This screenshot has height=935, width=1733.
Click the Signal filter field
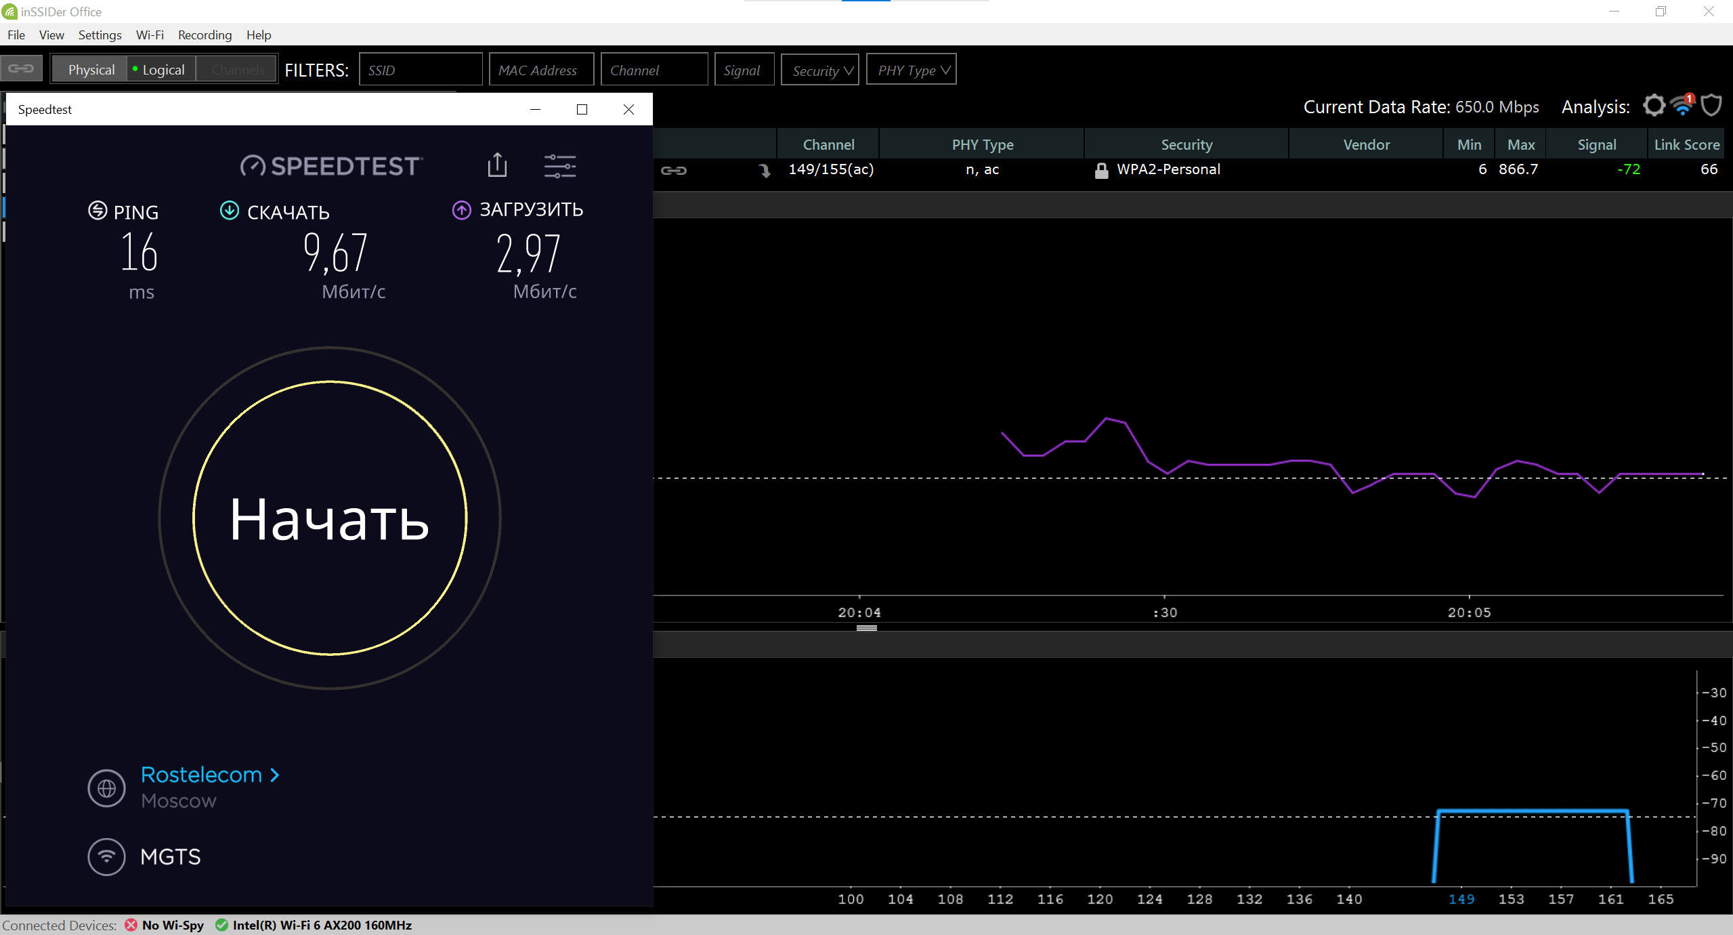744,70
